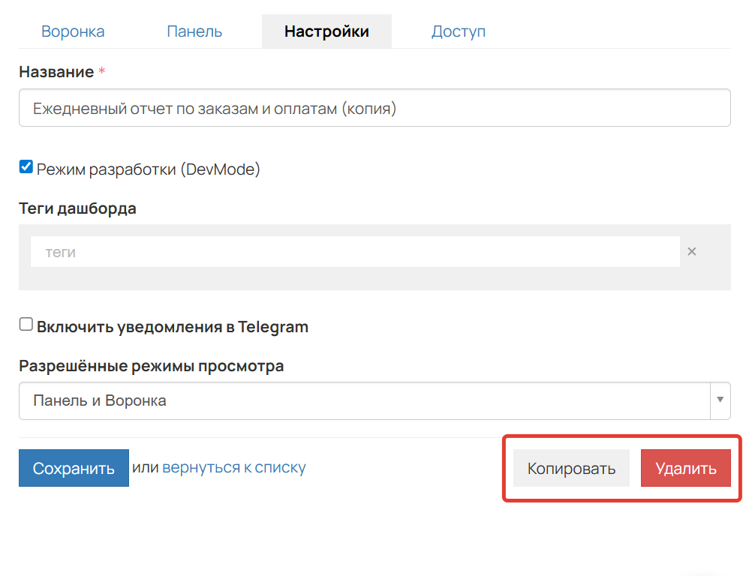Select the Настройки tab
The height and width of the screenshot is (576, 746).
326,31
